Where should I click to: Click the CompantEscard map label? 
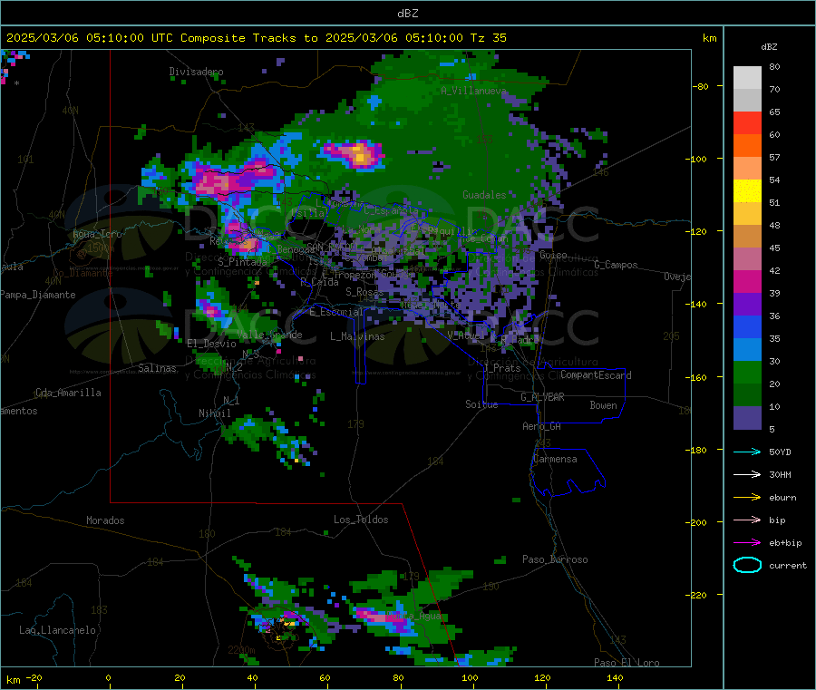coord(596,375)
